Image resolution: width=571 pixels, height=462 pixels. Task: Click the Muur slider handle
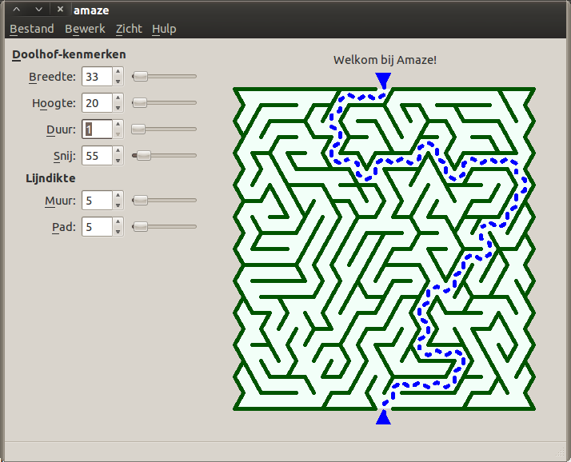click(x=140, y=201)
